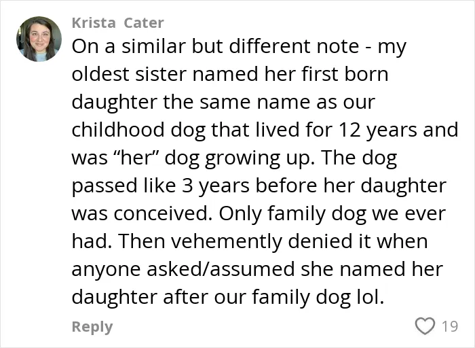View the 19 likes count
Viewport: 475px width, 348px height.
click(449, 326)
